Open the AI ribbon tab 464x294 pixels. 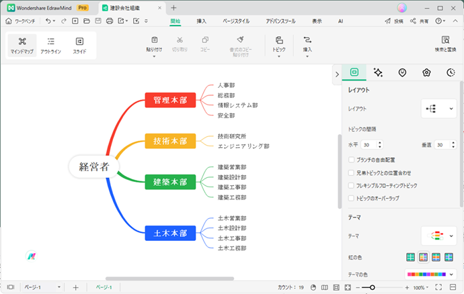coord(340,21)
